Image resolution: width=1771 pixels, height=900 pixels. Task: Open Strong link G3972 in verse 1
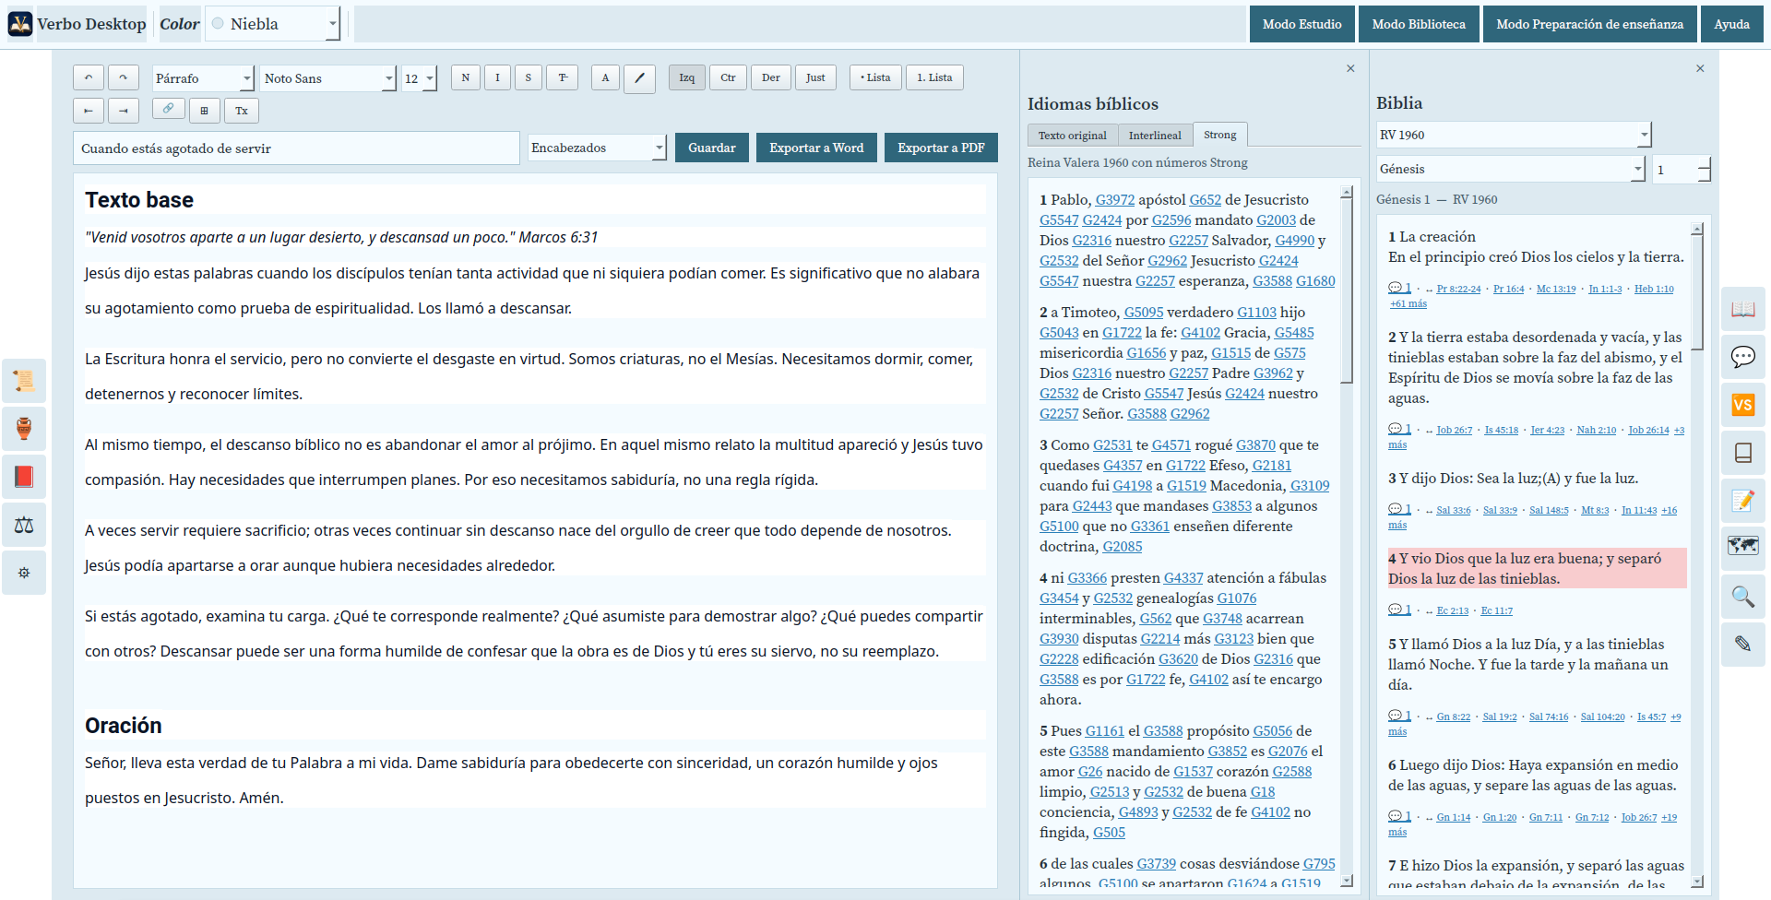tap(1114, 200)
